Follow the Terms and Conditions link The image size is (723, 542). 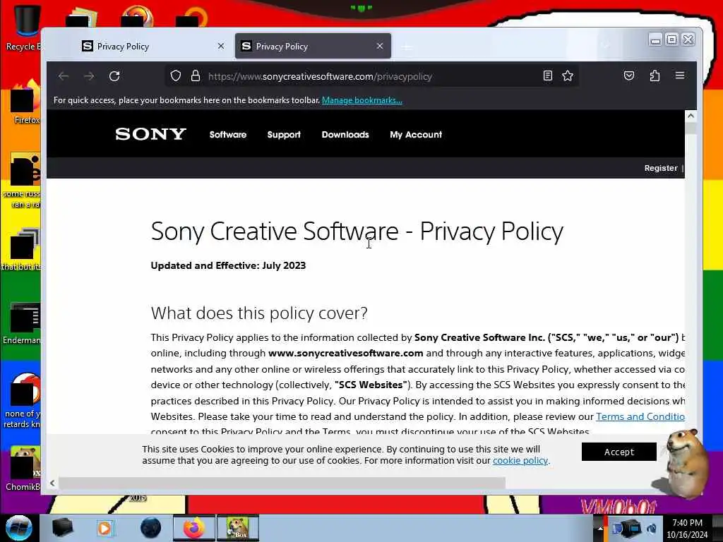pos(640,416)
